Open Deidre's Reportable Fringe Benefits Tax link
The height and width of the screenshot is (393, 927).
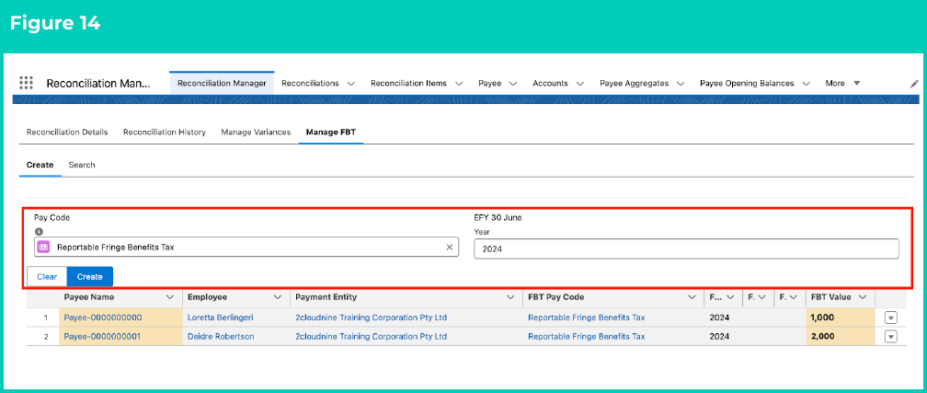click(587, 337)
